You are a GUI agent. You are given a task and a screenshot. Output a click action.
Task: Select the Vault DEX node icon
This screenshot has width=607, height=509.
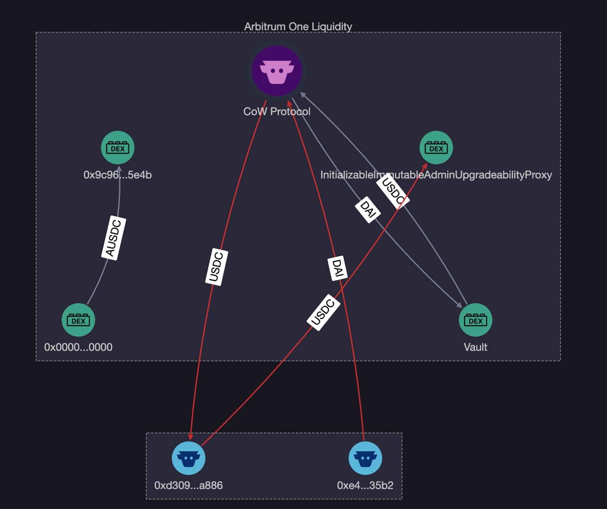[x=476, y=320]
